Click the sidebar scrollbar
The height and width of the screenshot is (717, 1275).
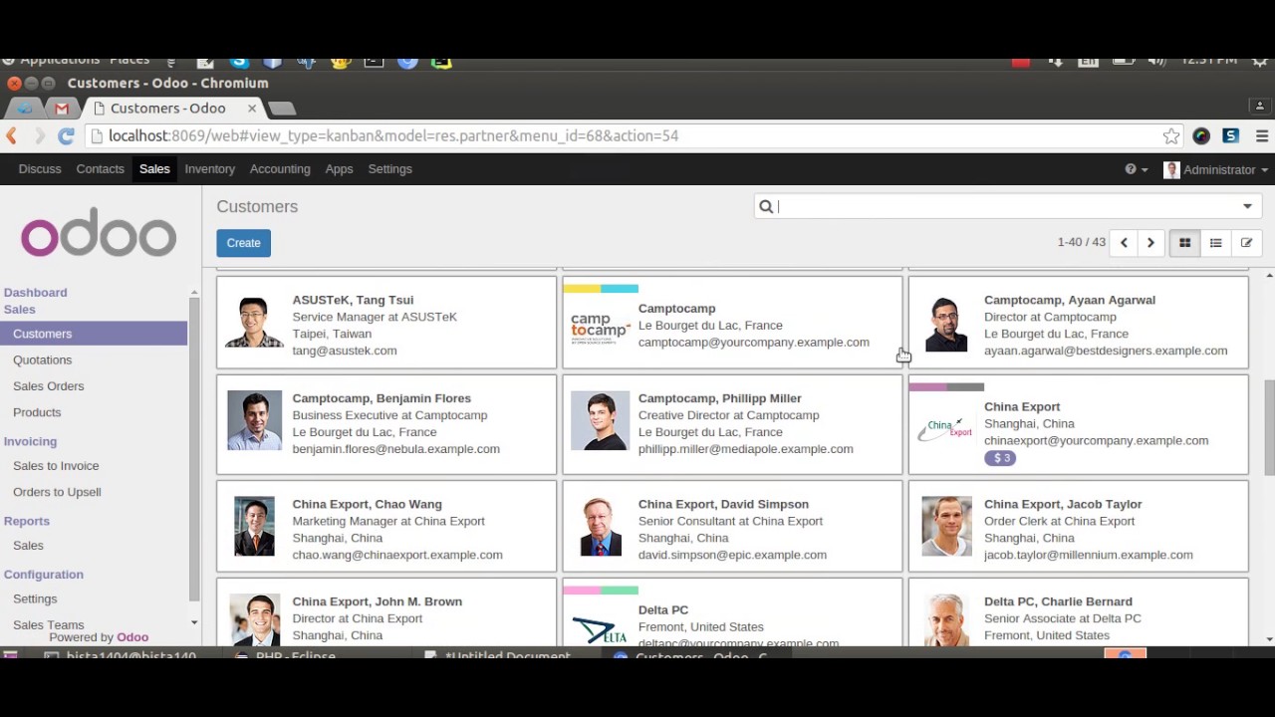[x=194, y=448]
